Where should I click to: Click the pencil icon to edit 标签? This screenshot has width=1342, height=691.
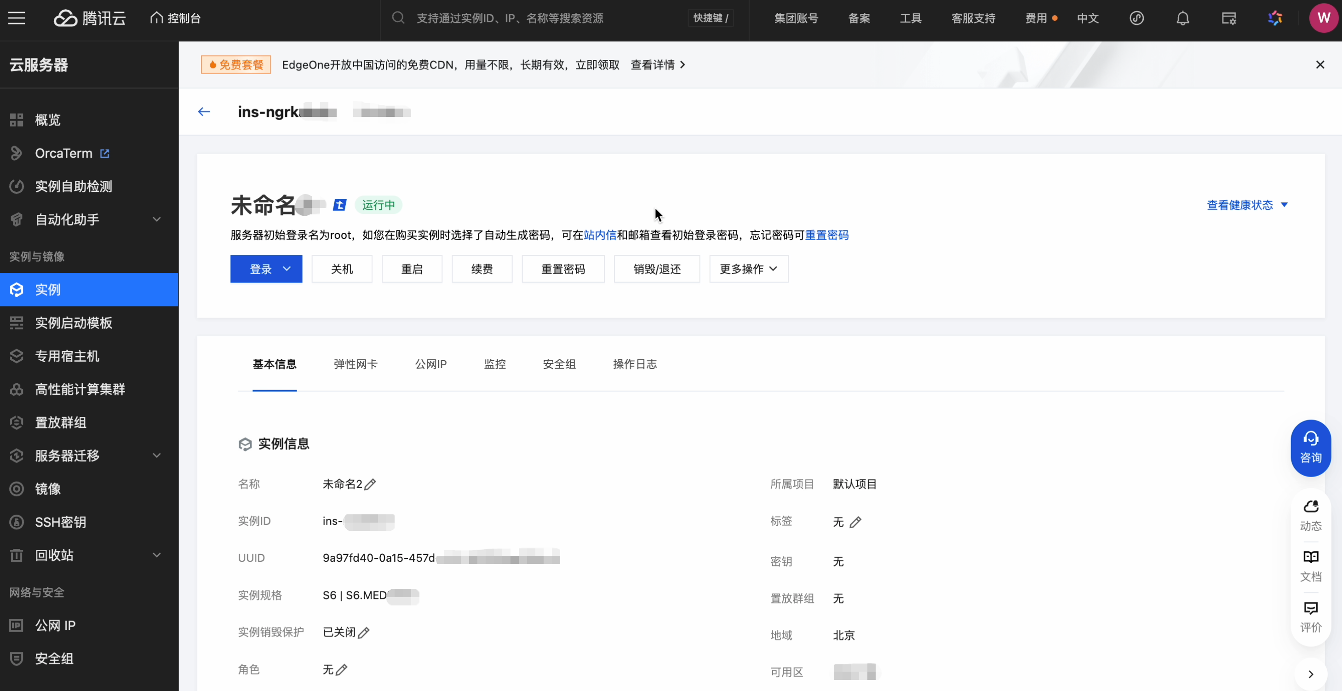point(855,522)
